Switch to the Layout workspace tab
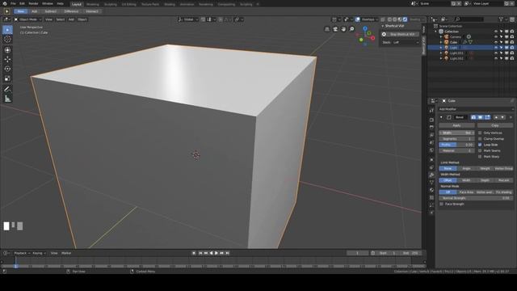 point(77,4)
